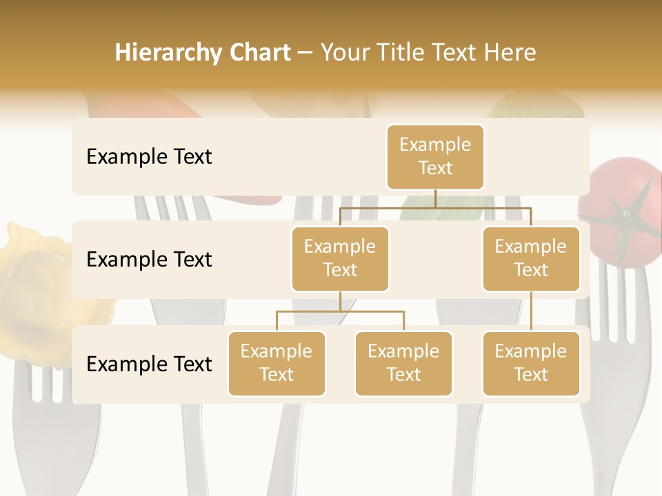Select the third-level leftmost hierarchy box
This screenshot has height=496, width=662.
[277, 364]
